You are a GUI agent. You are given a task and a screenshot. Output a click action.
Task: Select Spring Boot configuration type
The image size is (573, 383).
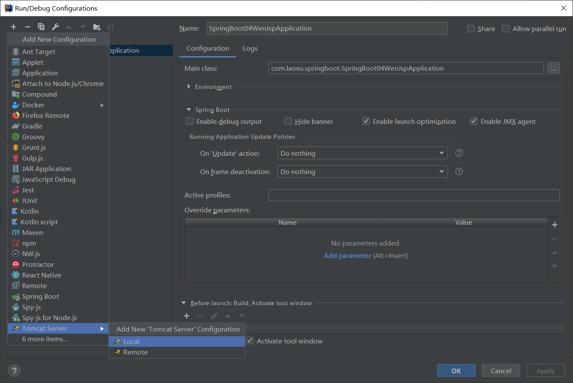coord(58,296)
